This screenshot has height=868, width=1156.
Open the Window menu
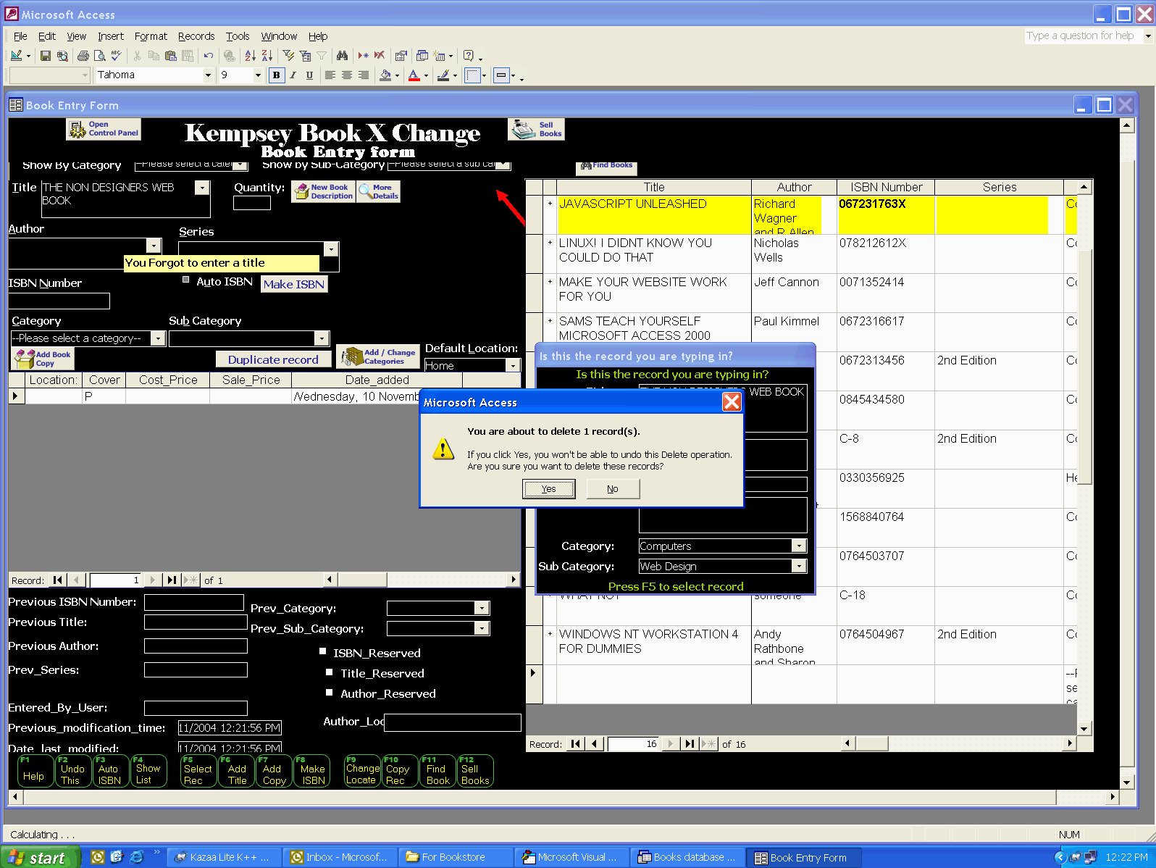(279, 36)
